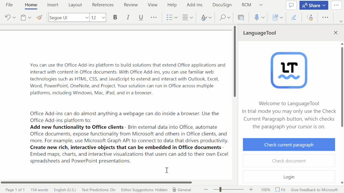The width and height of the screenshot is (344, 193).
Task: Expand Dictate options dropdown arrow
Action: click(x=263, y=18)
